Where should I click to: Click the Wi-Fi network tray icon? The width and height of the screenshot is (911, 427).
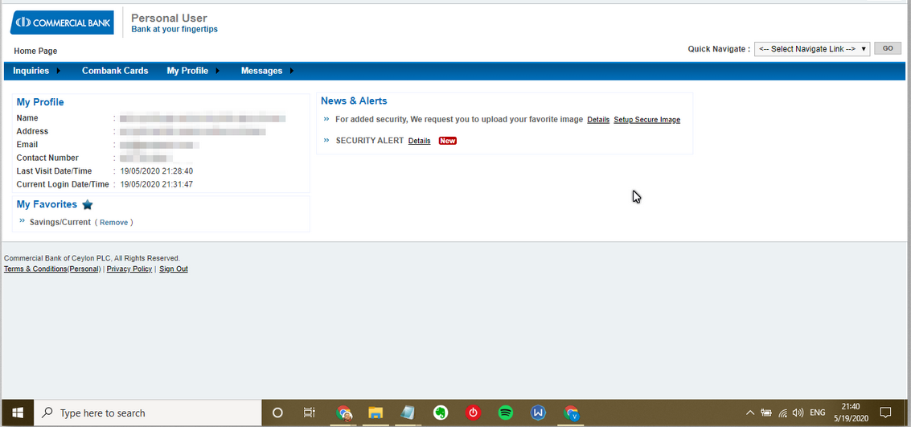(x=782, y=413)
